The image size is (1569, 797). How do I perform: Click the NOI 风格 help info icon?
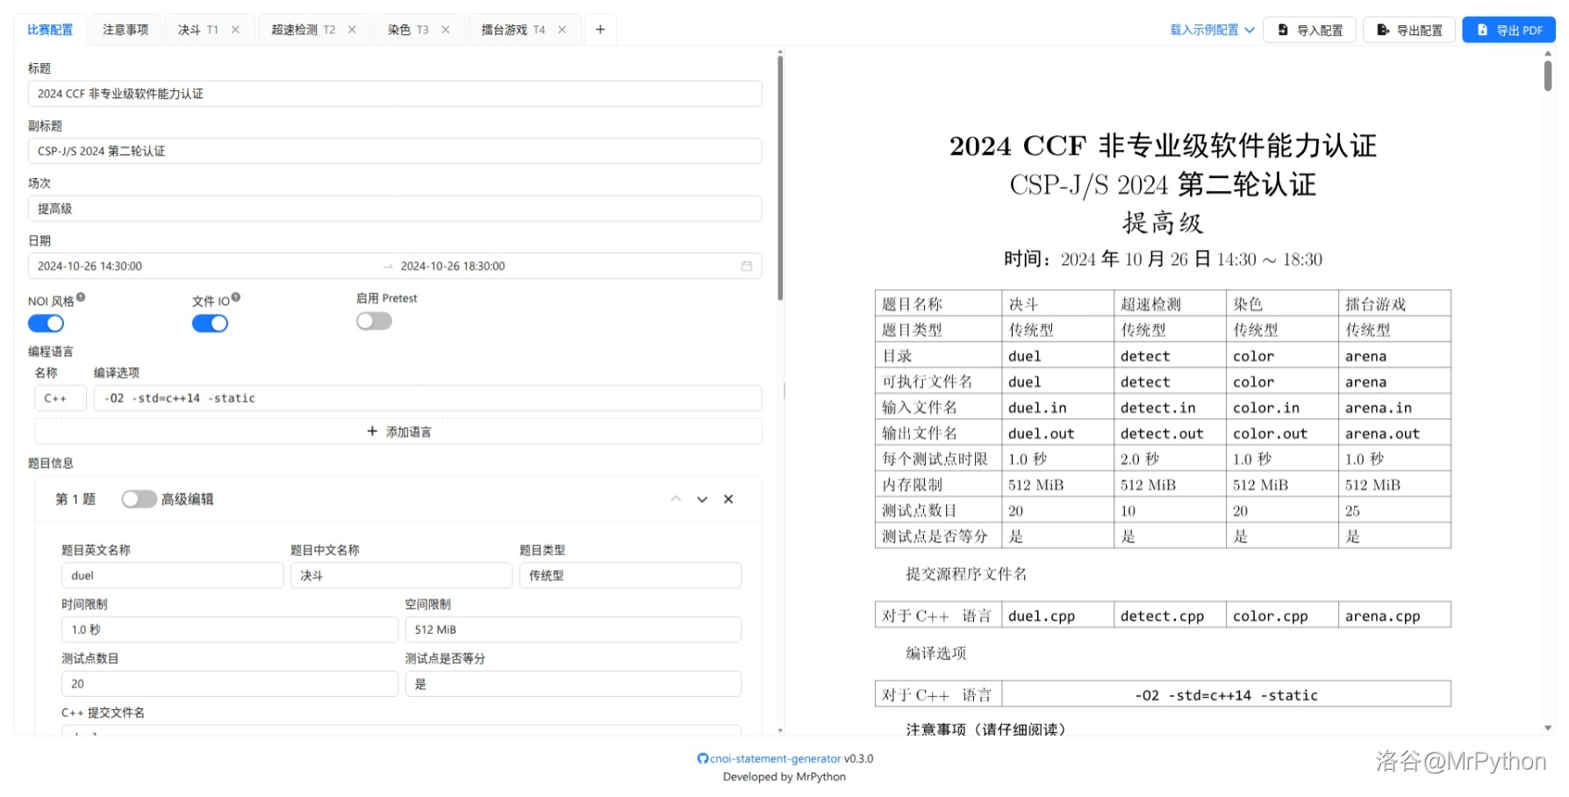tap(81, 297)
